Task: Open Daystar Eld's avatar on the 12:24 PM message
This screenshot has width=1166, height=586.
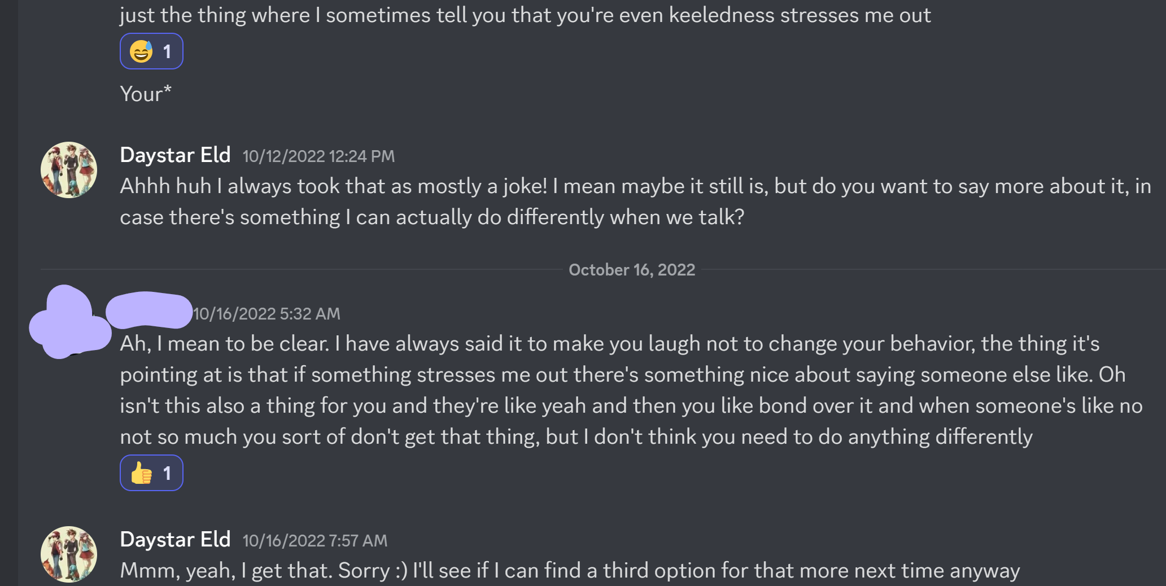Action: coord(69,170)
